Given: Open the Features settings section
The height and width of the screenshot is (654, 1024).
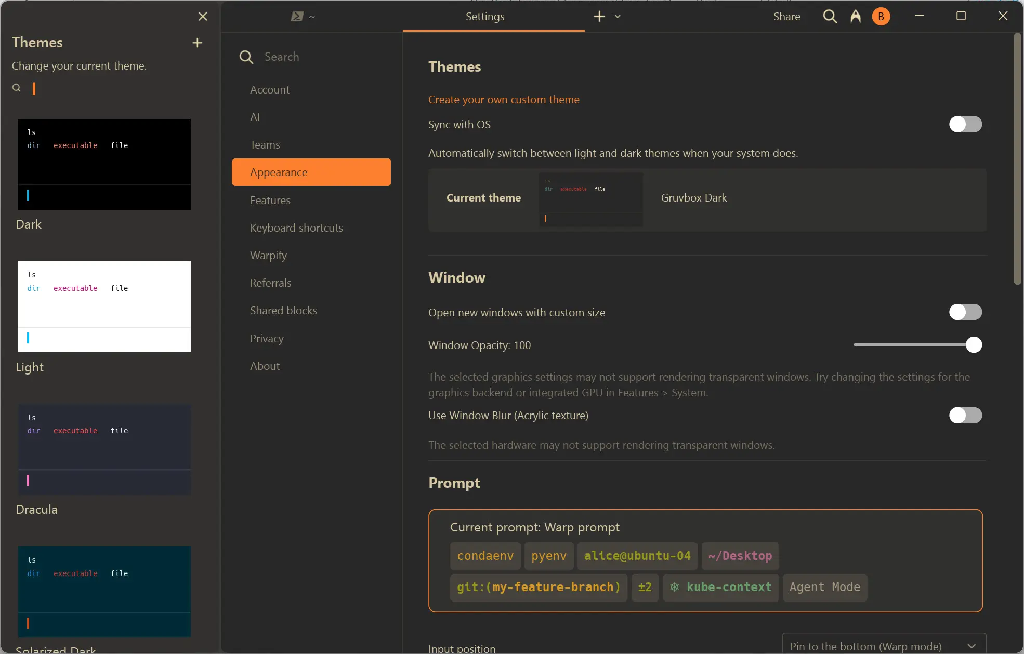Looking at the screenshot, I should (270, 200).
